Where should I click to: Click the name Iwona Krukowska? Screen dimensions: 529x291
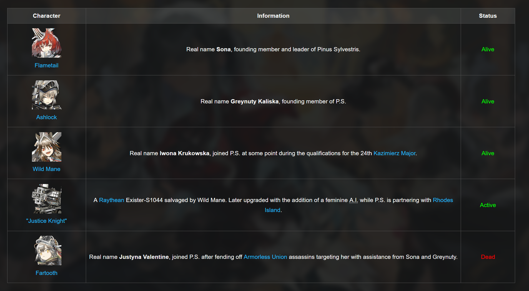click(x=184, y=153)
